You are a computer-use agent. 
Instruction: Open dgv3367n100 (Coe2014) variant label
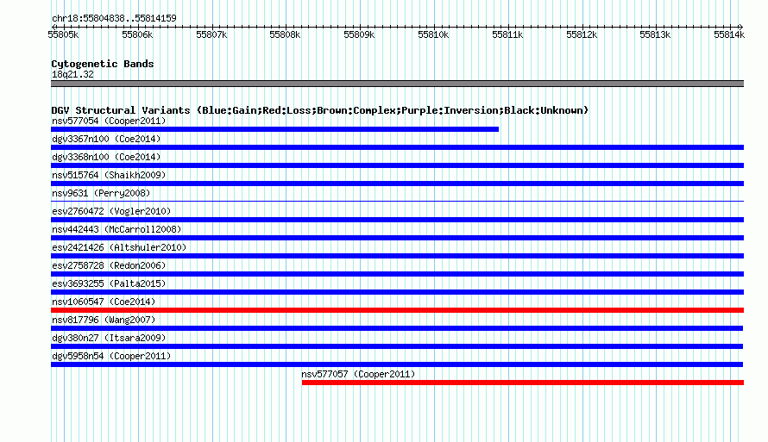pyautogui.click(x=106, y=139)
